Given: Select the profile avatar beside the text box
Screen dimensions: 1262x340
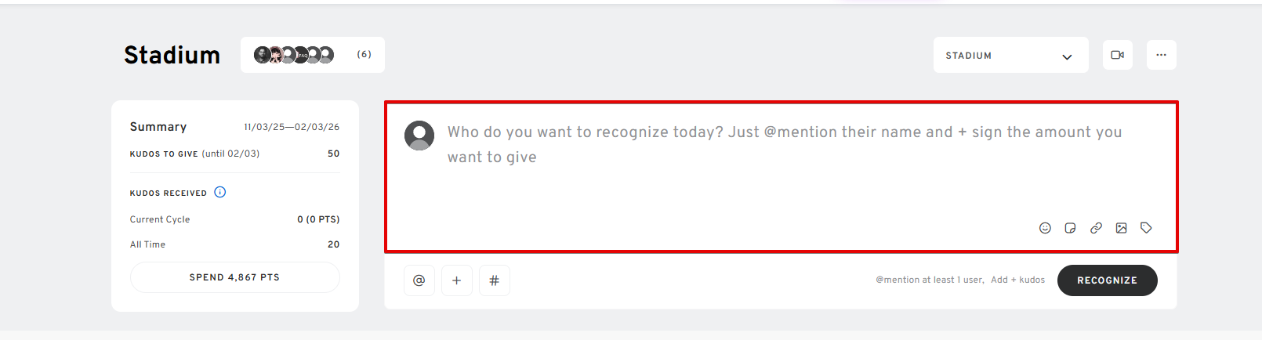Looking at the screenshot, I should pos(419,136).
